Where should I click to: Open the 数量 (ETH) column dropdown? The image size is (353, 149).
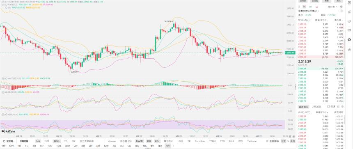[x=322, y=20]
